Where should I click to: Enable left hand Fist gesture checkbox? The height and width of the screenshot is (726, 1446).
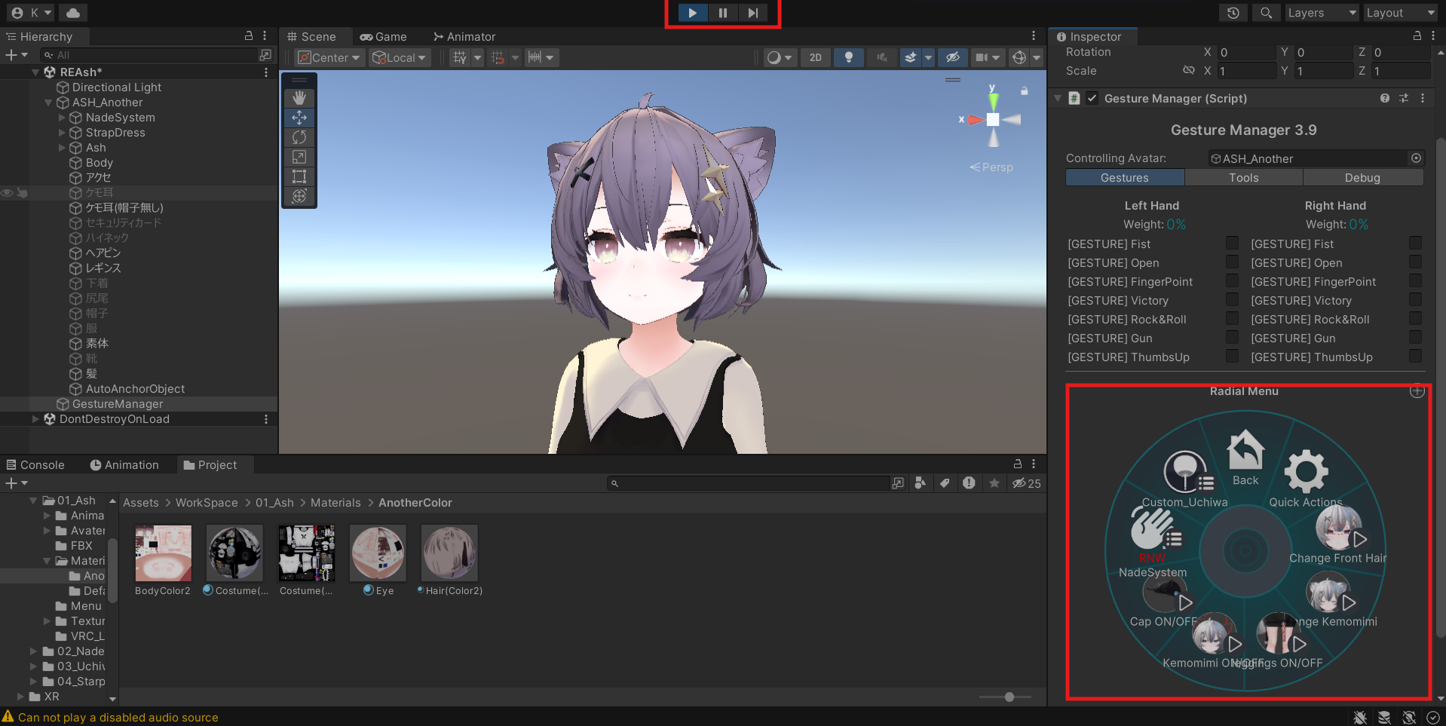(x=1232, y=244)
